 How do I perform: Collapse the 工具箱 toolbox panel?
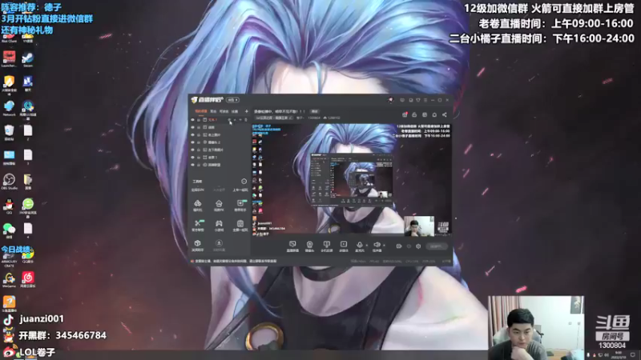tap(244, 182)
